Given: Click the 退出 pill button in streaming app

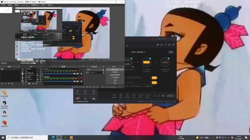Looking at the screenshot, I should click(x=171, y=52).
